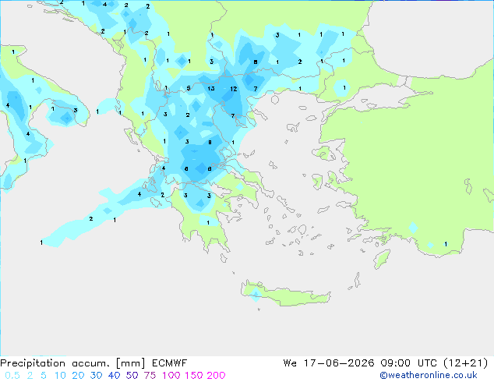This screenshot has width=494, height=382.
Task: Click the 20 mm legend value
Action: [78, 376]
